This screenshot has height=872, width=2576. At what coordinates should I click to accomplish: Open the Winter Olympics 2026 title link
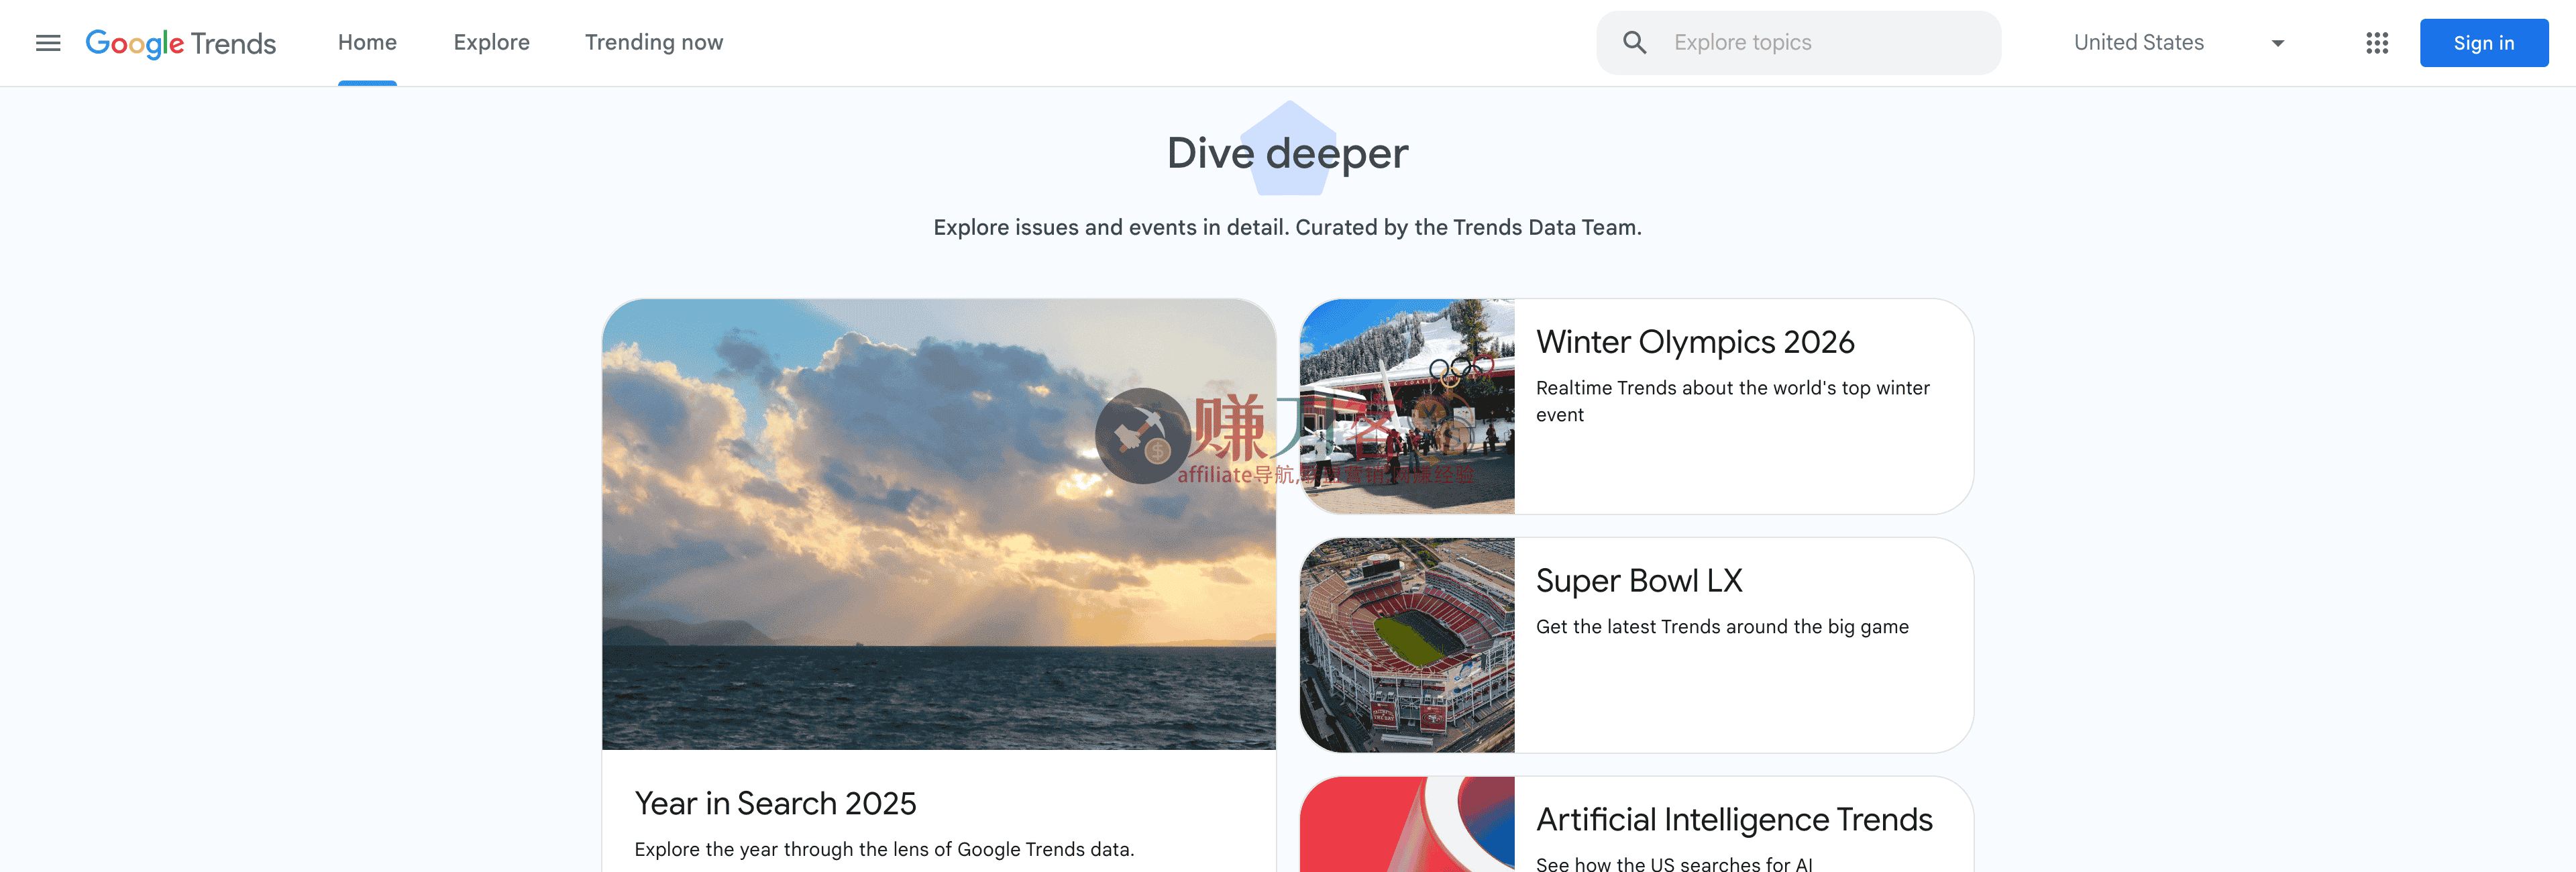pos(1694,342)
